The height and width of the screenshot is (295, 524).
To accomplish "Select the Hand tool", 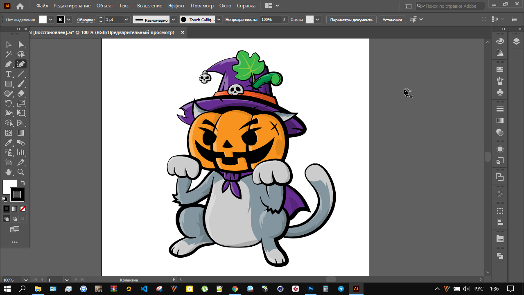I will 8,172.
